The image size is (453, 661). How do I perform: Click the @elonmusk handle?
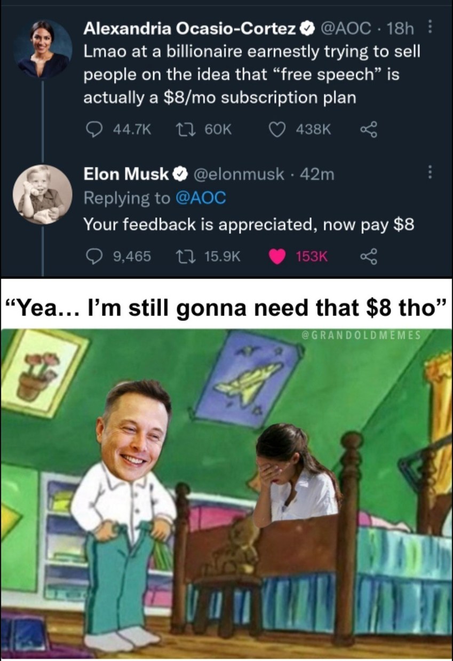[237, 174]
